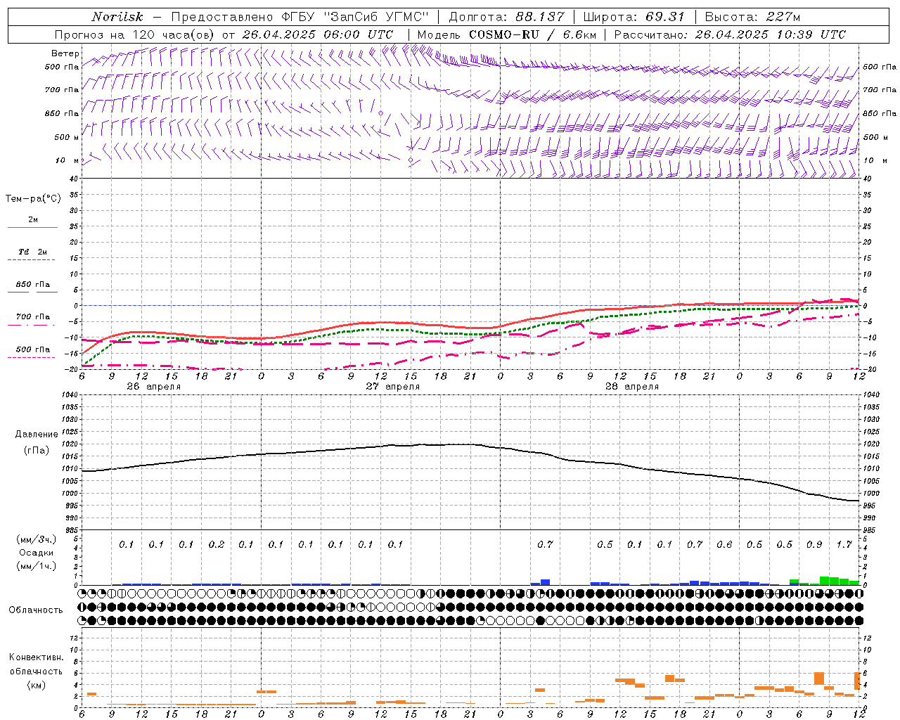Select the "Широта: 69.31" header field
Viewport: 900px width, 720px height.
[633, 17]
